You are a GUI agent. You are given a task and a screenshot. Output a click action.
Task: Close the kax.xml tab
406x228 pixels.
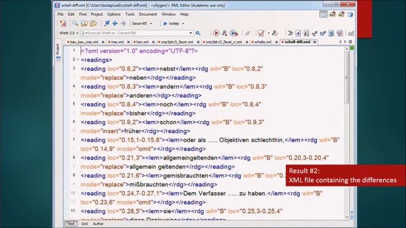click(153, 42)
